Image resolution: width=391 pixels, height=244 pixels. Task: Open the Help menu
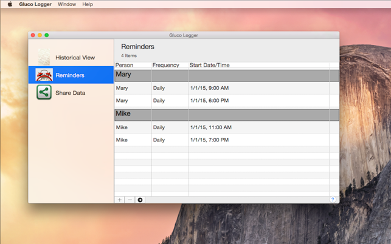click(88, 4)
